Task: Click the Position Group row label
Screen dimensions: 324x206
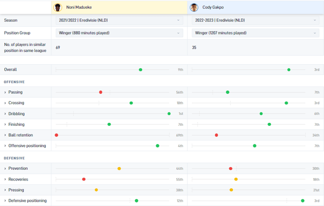Action: pos(17,33)
